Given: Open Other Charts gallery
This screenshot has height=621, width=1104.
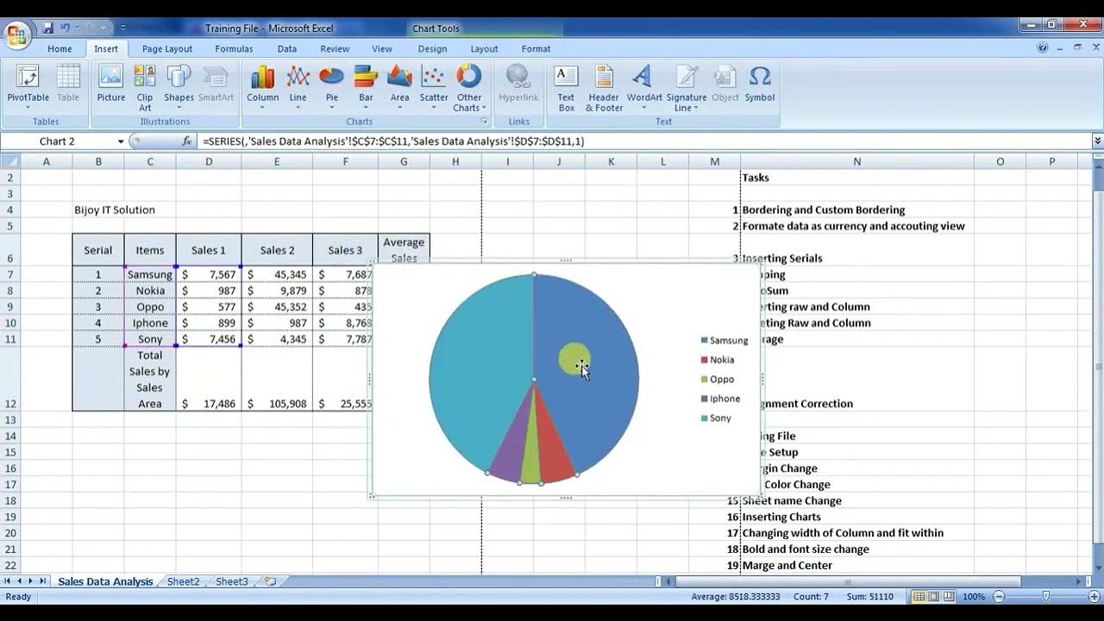Looking at the screenshot, I should 469,87.
